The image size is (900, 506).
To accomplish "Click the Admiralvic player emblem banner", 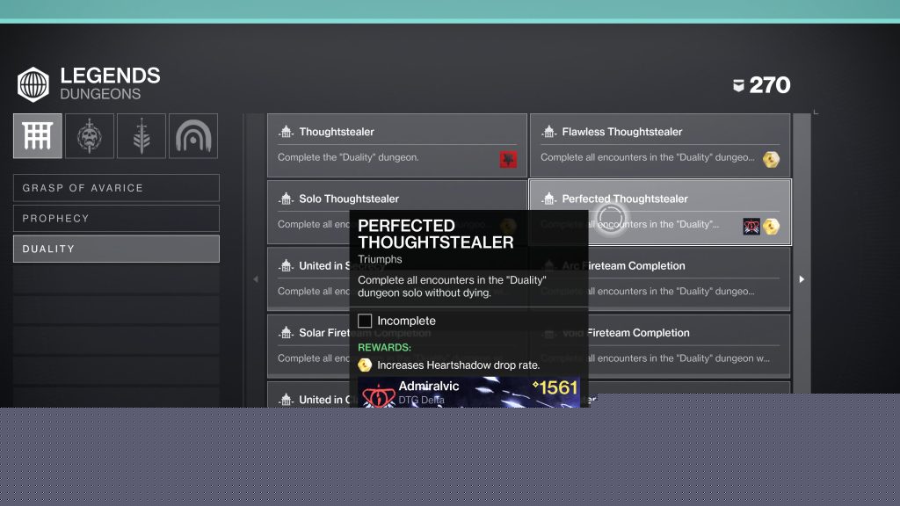I will [468, 393].
